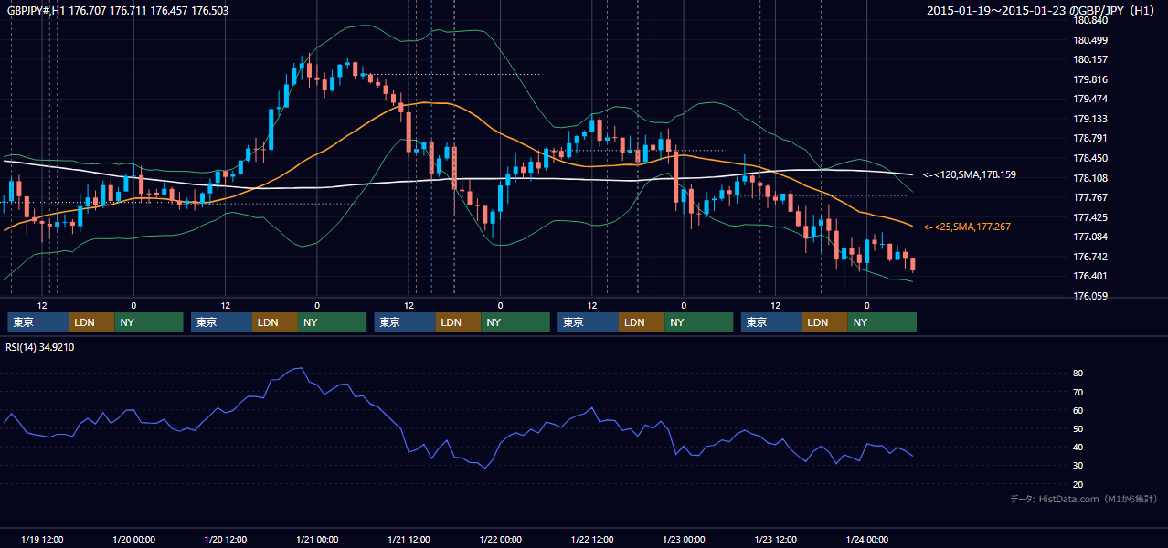Screen dimensions: 1168x548
Task: Click the 1/21 12:00 date axis label
Action: (409, 539)
